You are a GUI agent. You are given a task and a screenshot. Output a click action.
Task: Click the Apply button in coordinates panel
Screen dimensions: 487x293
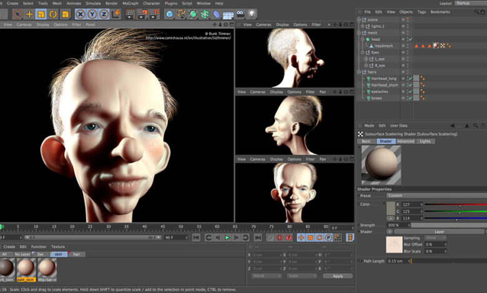tap(338, 276)
